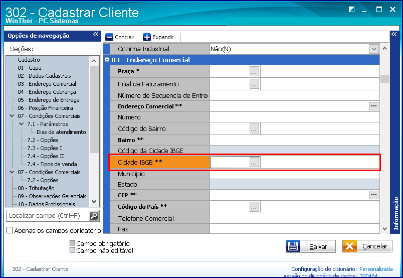Image resolution: width=403 pixels, height=278 pixels.
Task: Open the Personalizada dictionary configuration link
Action: pos(376,269)
